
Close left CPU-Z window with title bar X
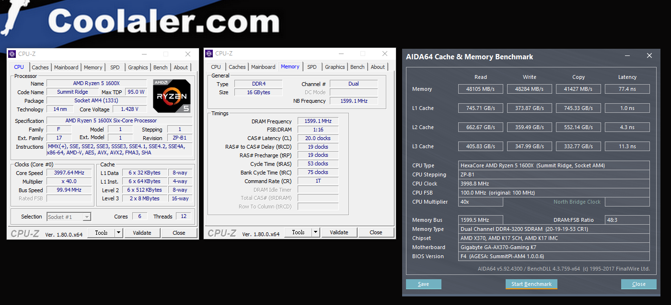[x=187, y=54]
